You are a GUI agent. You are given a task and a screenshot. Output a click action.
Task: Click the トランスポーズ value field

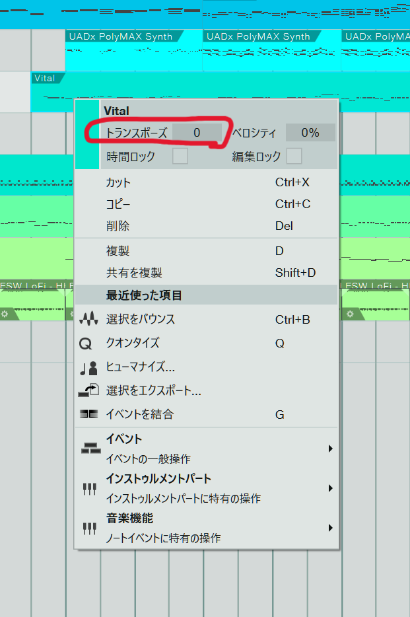(197, 133)
